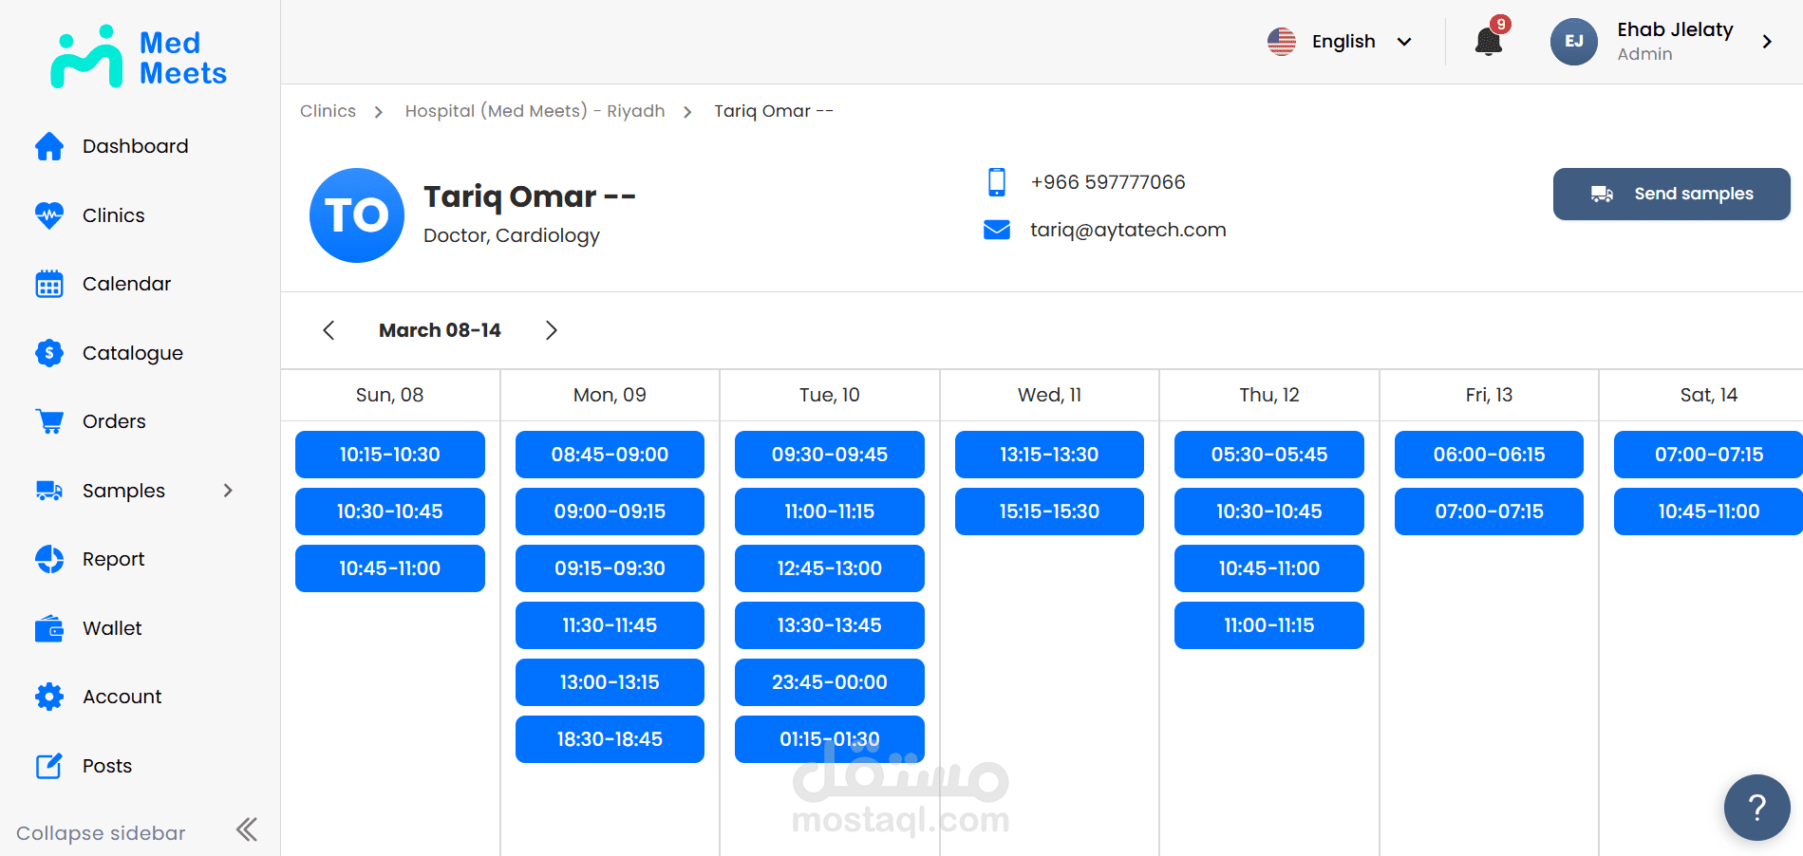Viewport: 1803px width, 856px height.
Task: Open the Catalogue menu item
Action: coord(132,353)
